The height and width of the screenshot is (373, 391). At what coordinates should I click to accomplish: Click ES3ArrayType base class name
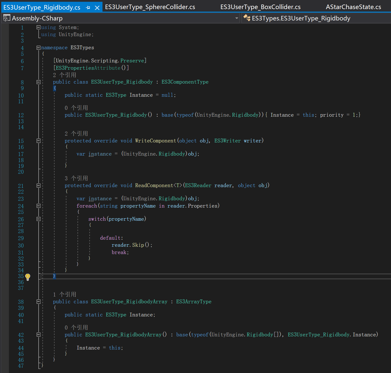pos(194,302)
